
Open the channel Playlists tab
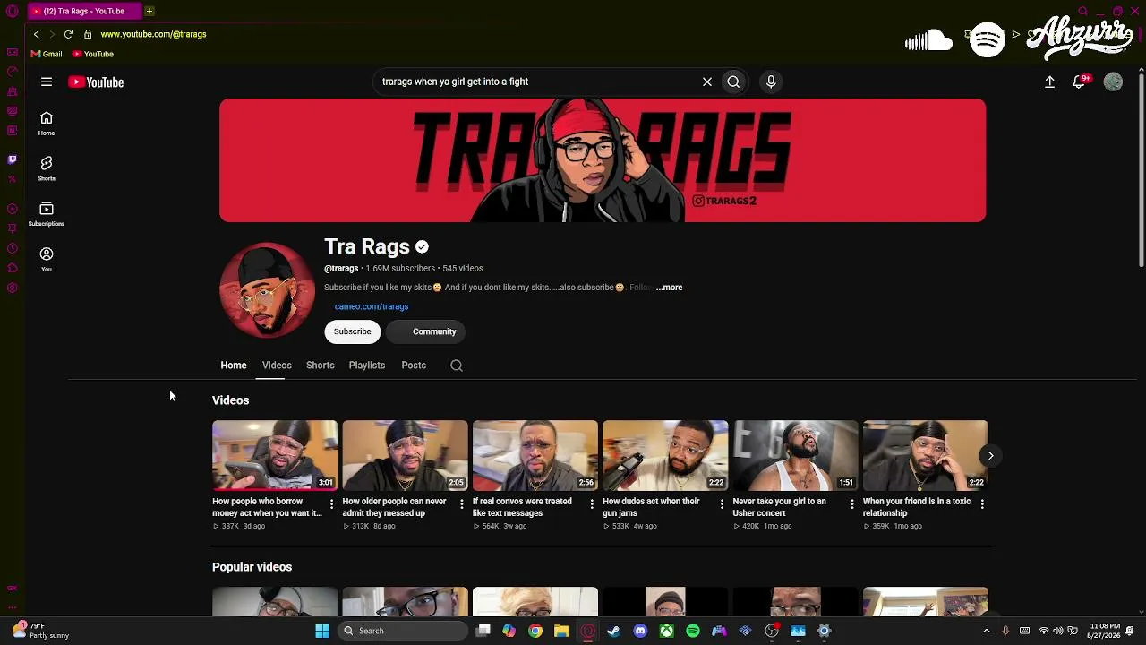coord(367,365)
